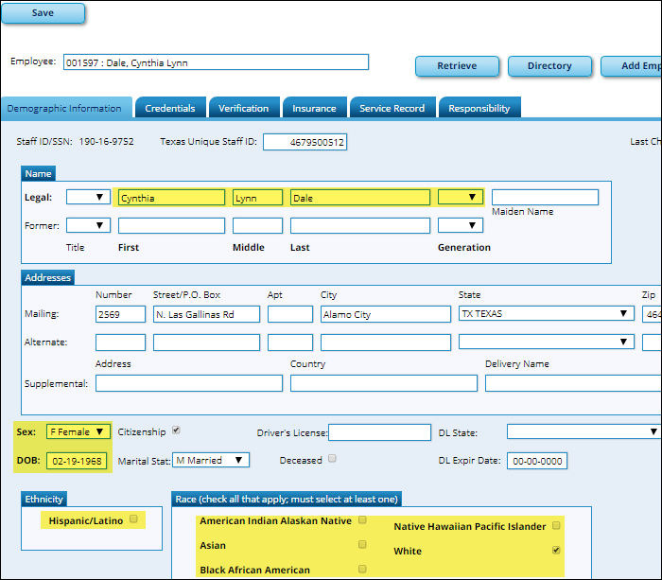Click the Alternate Street/P.O. Box field

pos(206,343)
